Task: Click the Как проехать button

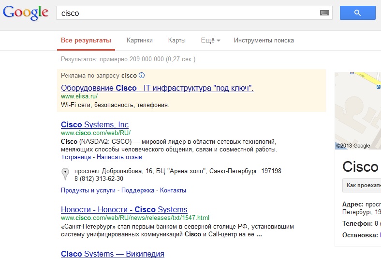Action: click(x=362, y=185)
